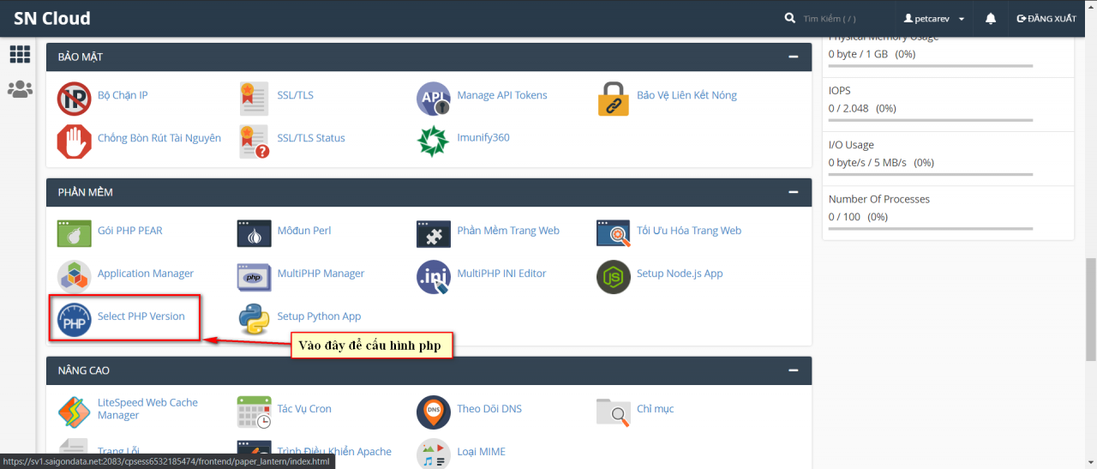The height and width of the screenshot is (469, 1097).
Task: Click the user manager people icon in sidebar
Action: 20,88
